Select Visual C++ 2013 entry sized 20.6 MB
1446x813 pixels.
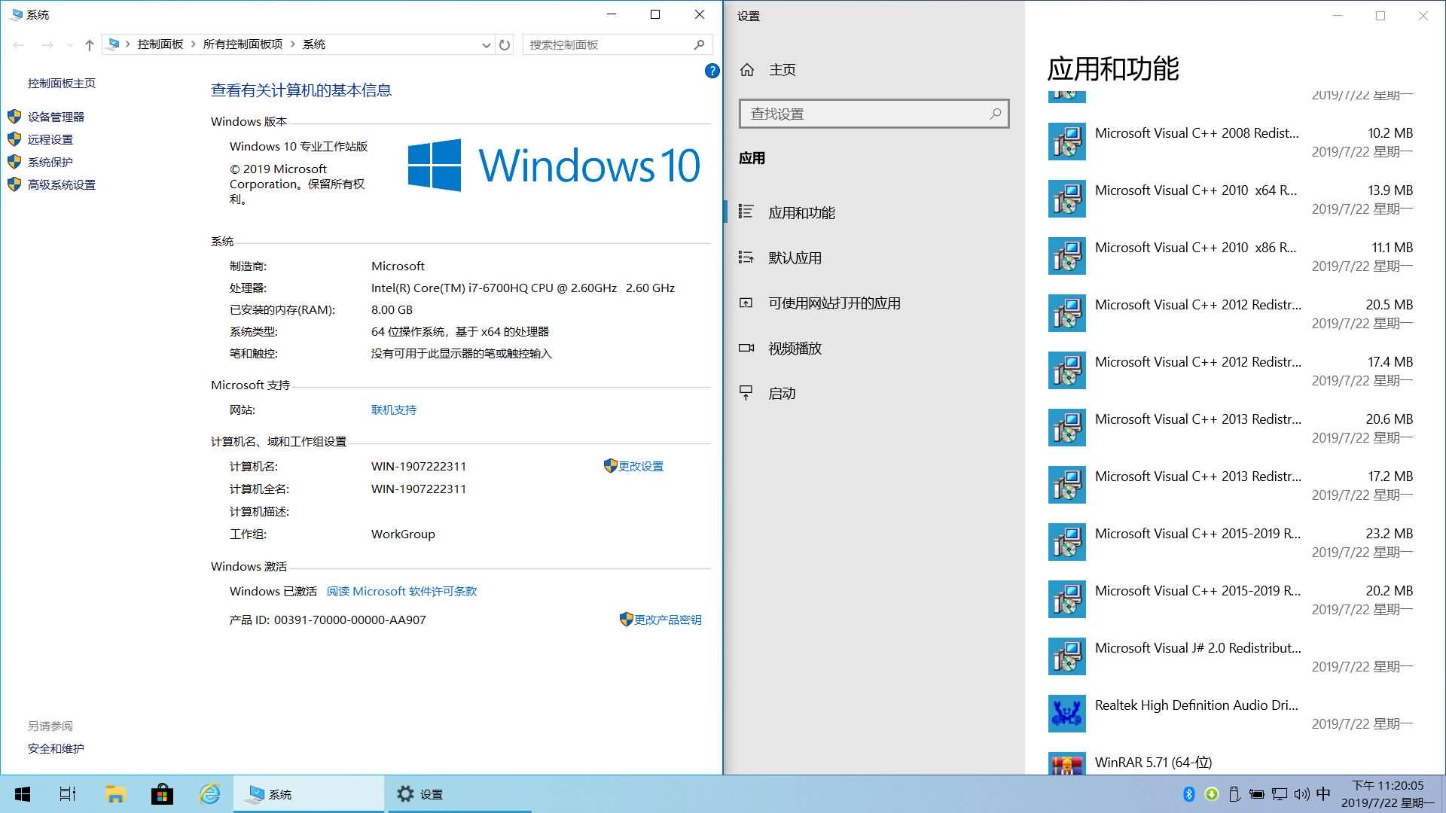click(1231, 428)
